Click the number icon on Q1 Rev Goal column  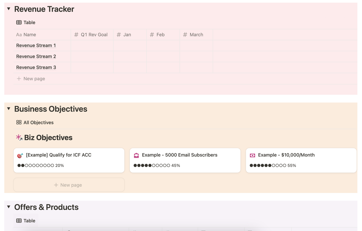pyautogui.click(x=76, y=35)
